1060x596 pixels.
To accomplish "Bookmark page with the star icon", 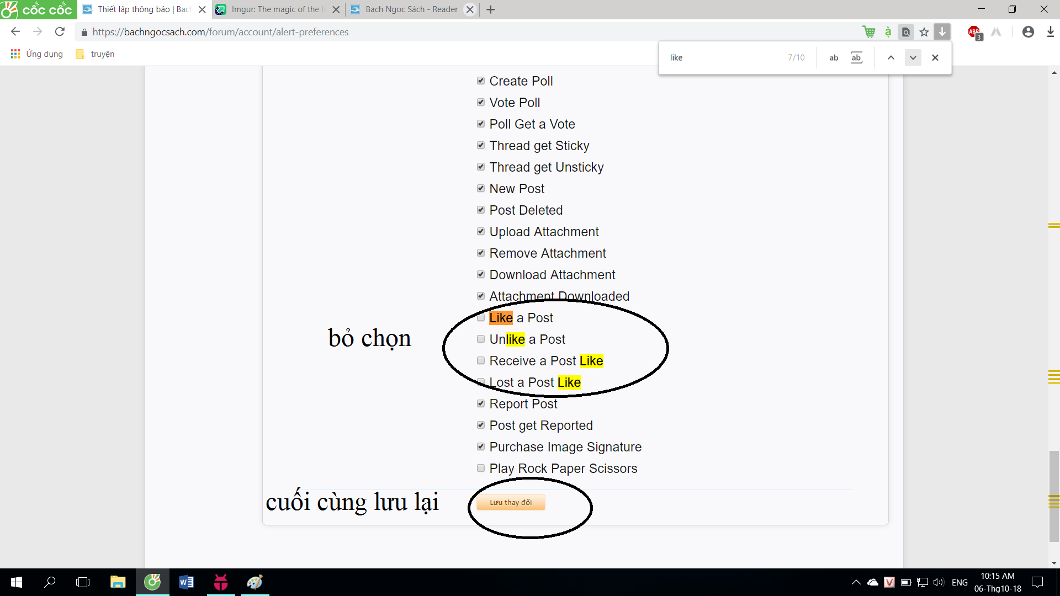I will pyautogui.click(x=924, y=32).
